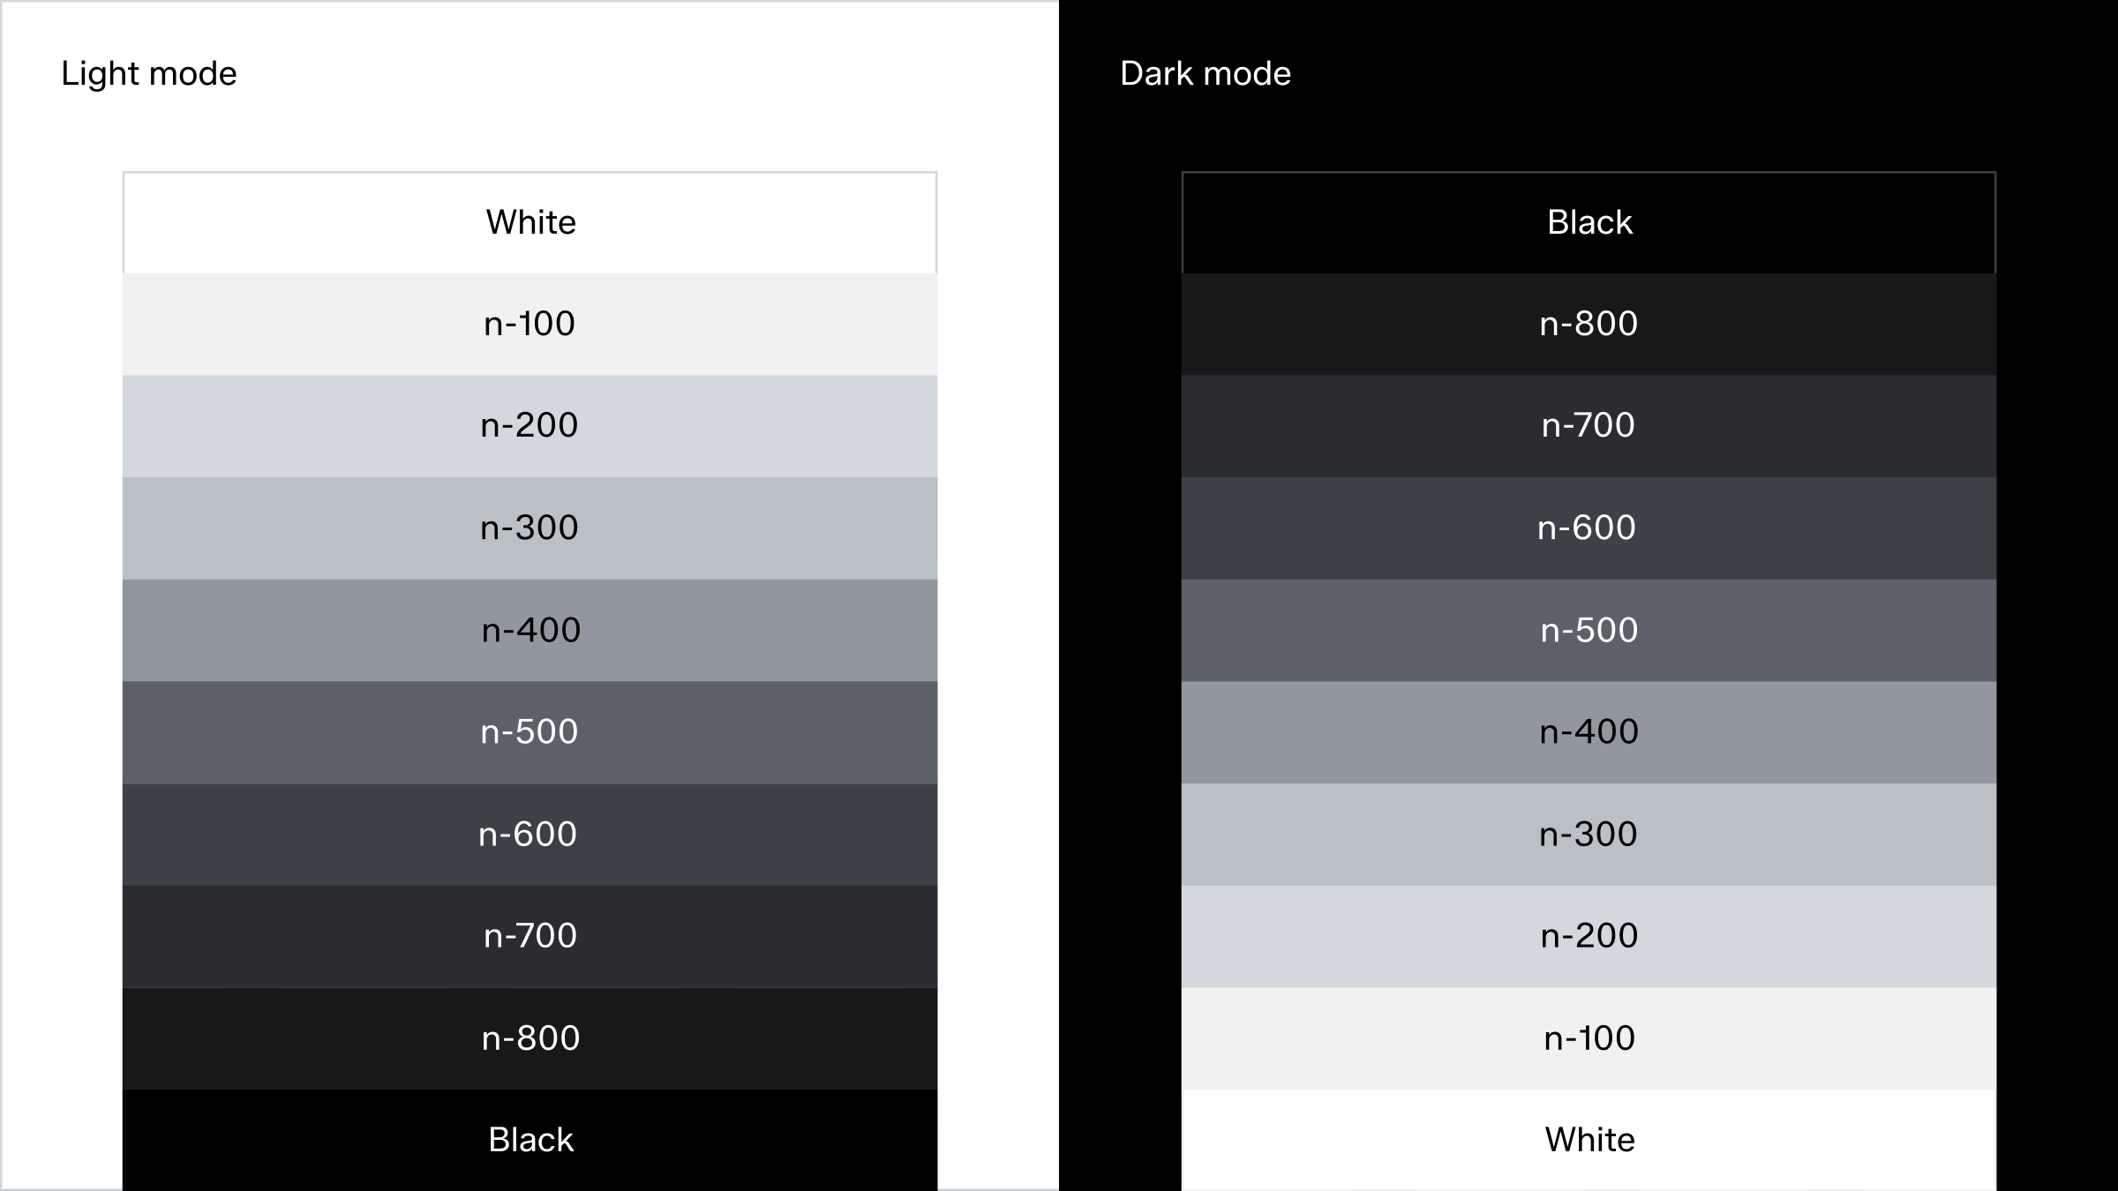Select the n-400 swatch in Dark mode
The image size is (2118, 1191).
click(x=1588, y=732)
